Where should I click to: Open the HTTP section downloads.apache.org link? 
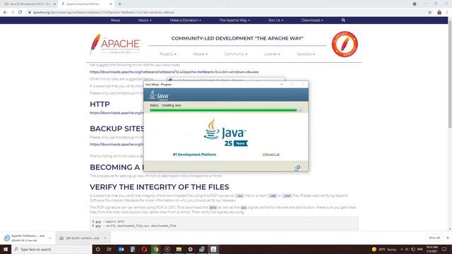116,113
